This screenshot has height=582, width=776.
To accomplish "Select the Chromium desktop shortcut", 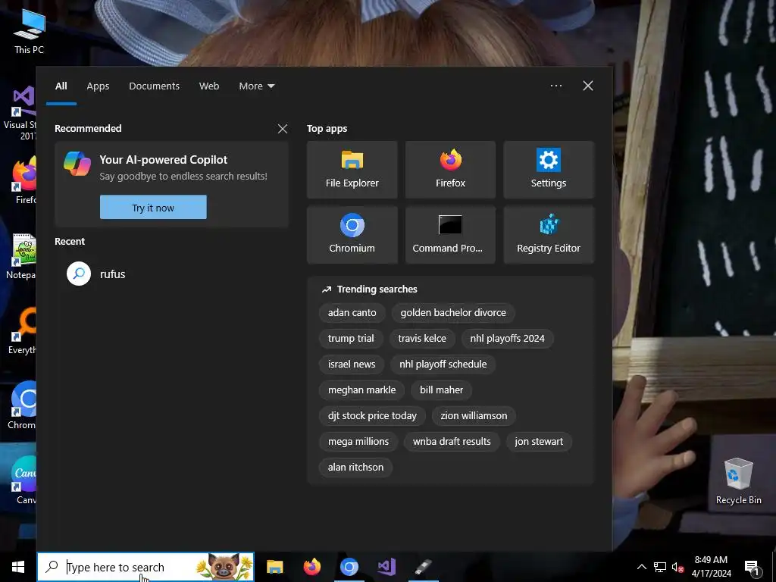I will (23, 405).
